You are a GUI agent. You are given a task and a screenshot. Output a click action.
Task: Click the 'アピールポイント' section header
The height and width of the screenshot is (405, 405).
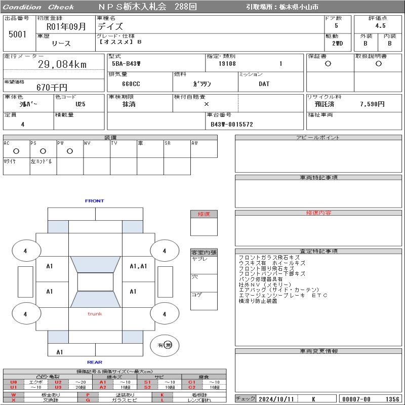318,137
